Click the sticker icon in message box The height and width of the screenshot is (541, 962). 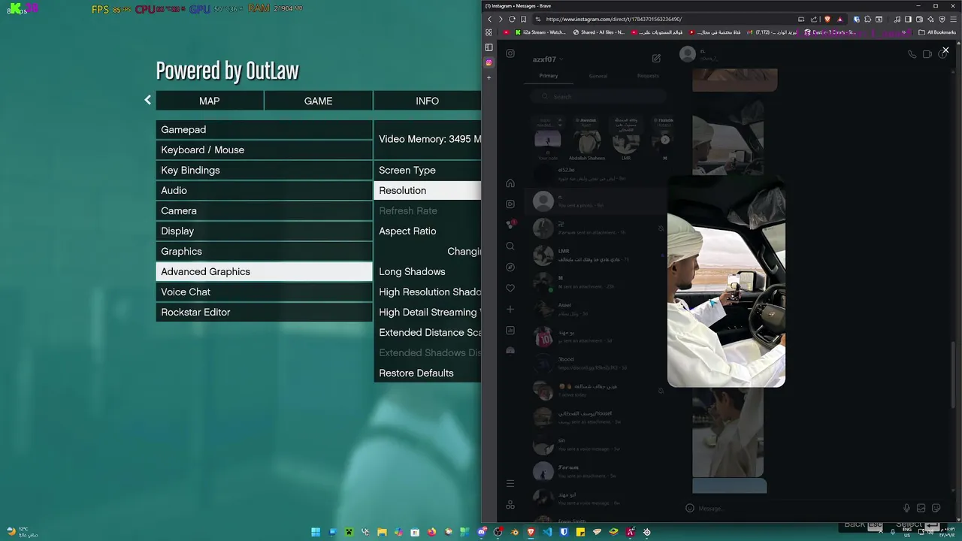click(936, 508)
